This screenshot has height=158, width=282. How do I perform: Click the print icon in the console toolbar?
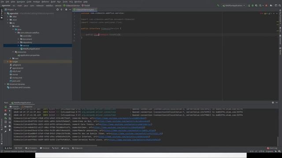(x=10, y=126)
